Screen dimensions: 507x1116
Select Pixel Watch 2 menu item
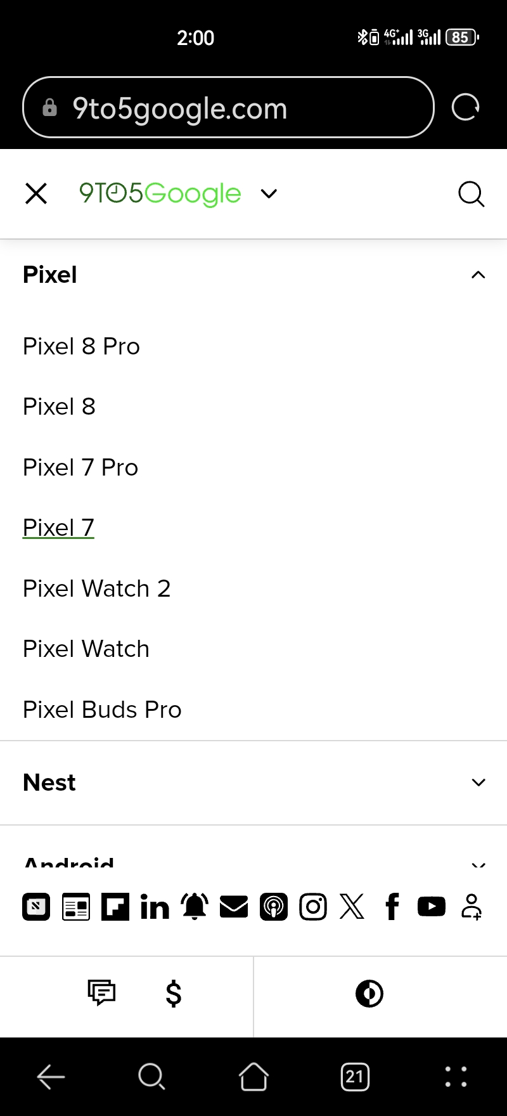point(96,589)
